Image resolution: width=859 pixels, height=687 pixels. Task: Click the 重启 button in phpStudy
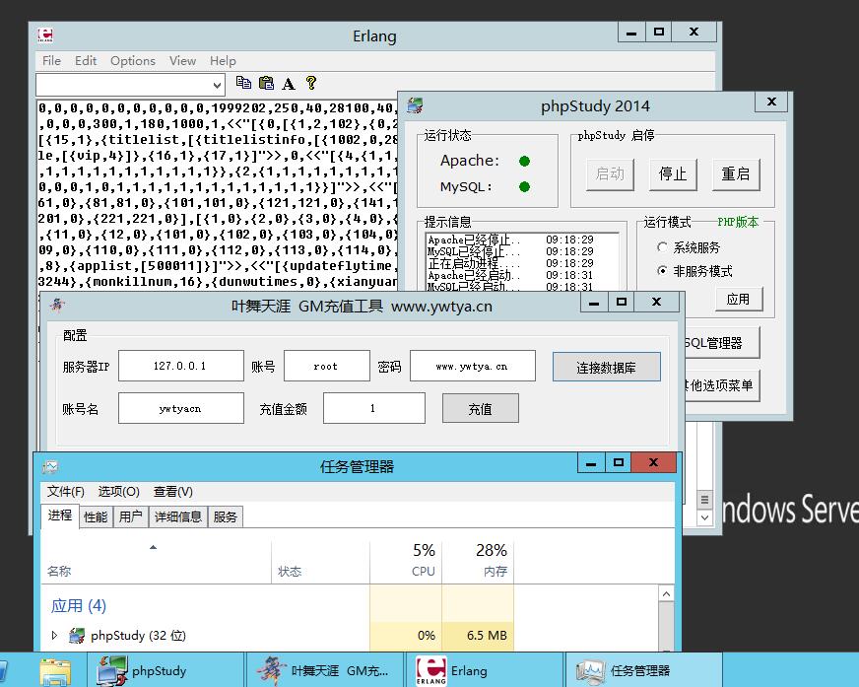(736, 174)
